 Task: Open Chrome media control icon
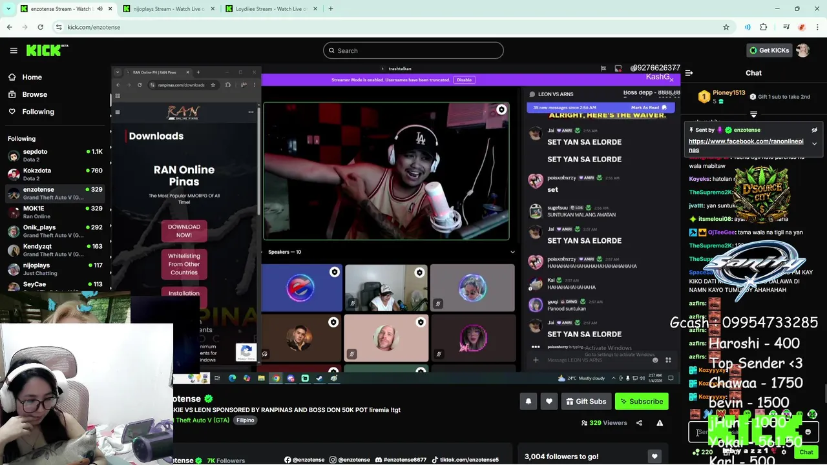pos(786,27)
